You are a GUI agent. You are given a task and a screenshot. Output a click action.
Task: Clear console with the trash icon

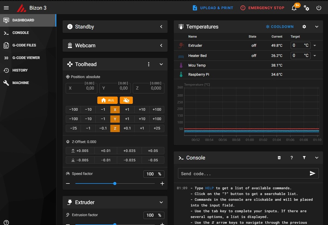coord(279,158)
